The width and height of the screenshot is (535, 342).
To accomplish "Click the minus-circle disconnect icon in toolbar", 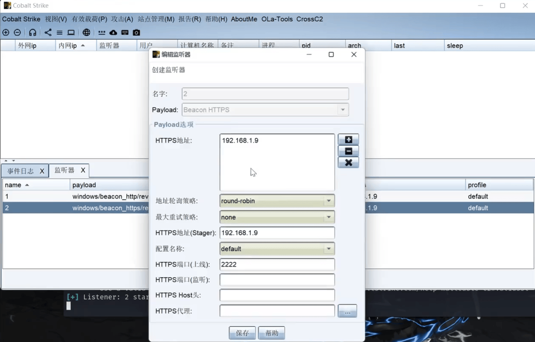I will [x=18, y=32].
